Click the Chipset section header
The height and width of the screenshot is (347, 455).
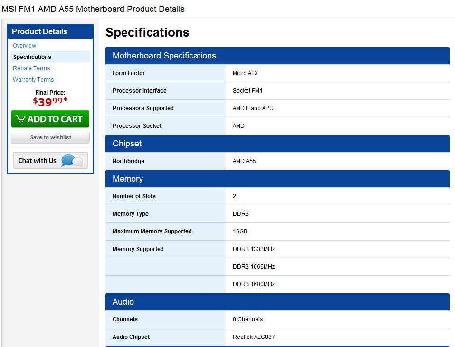[277, 144]
